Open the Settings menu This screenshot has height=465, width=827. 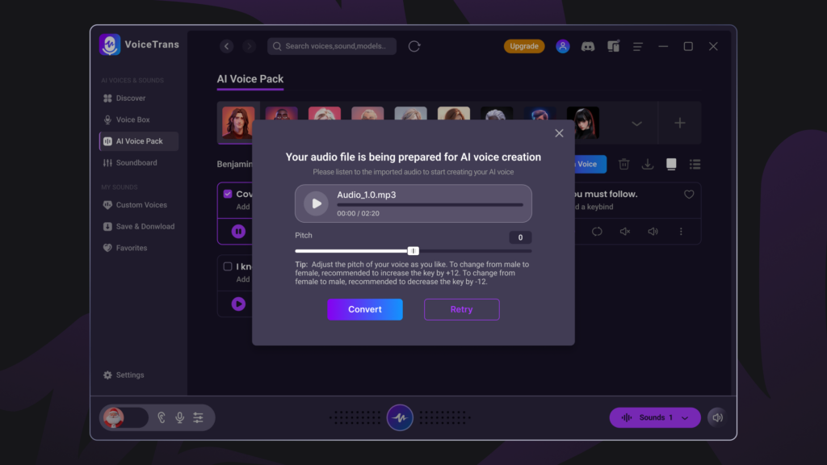tap(125, 375)
